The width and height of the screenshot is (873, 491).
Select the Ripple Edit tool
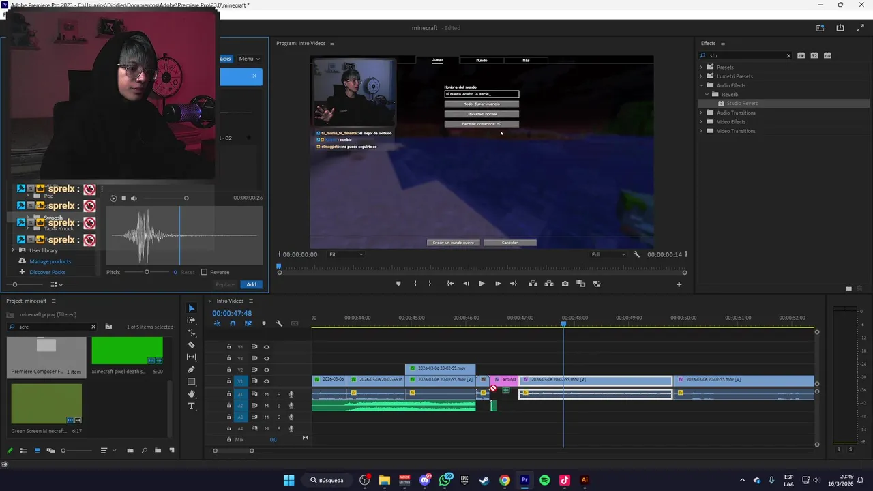(191, 333)
